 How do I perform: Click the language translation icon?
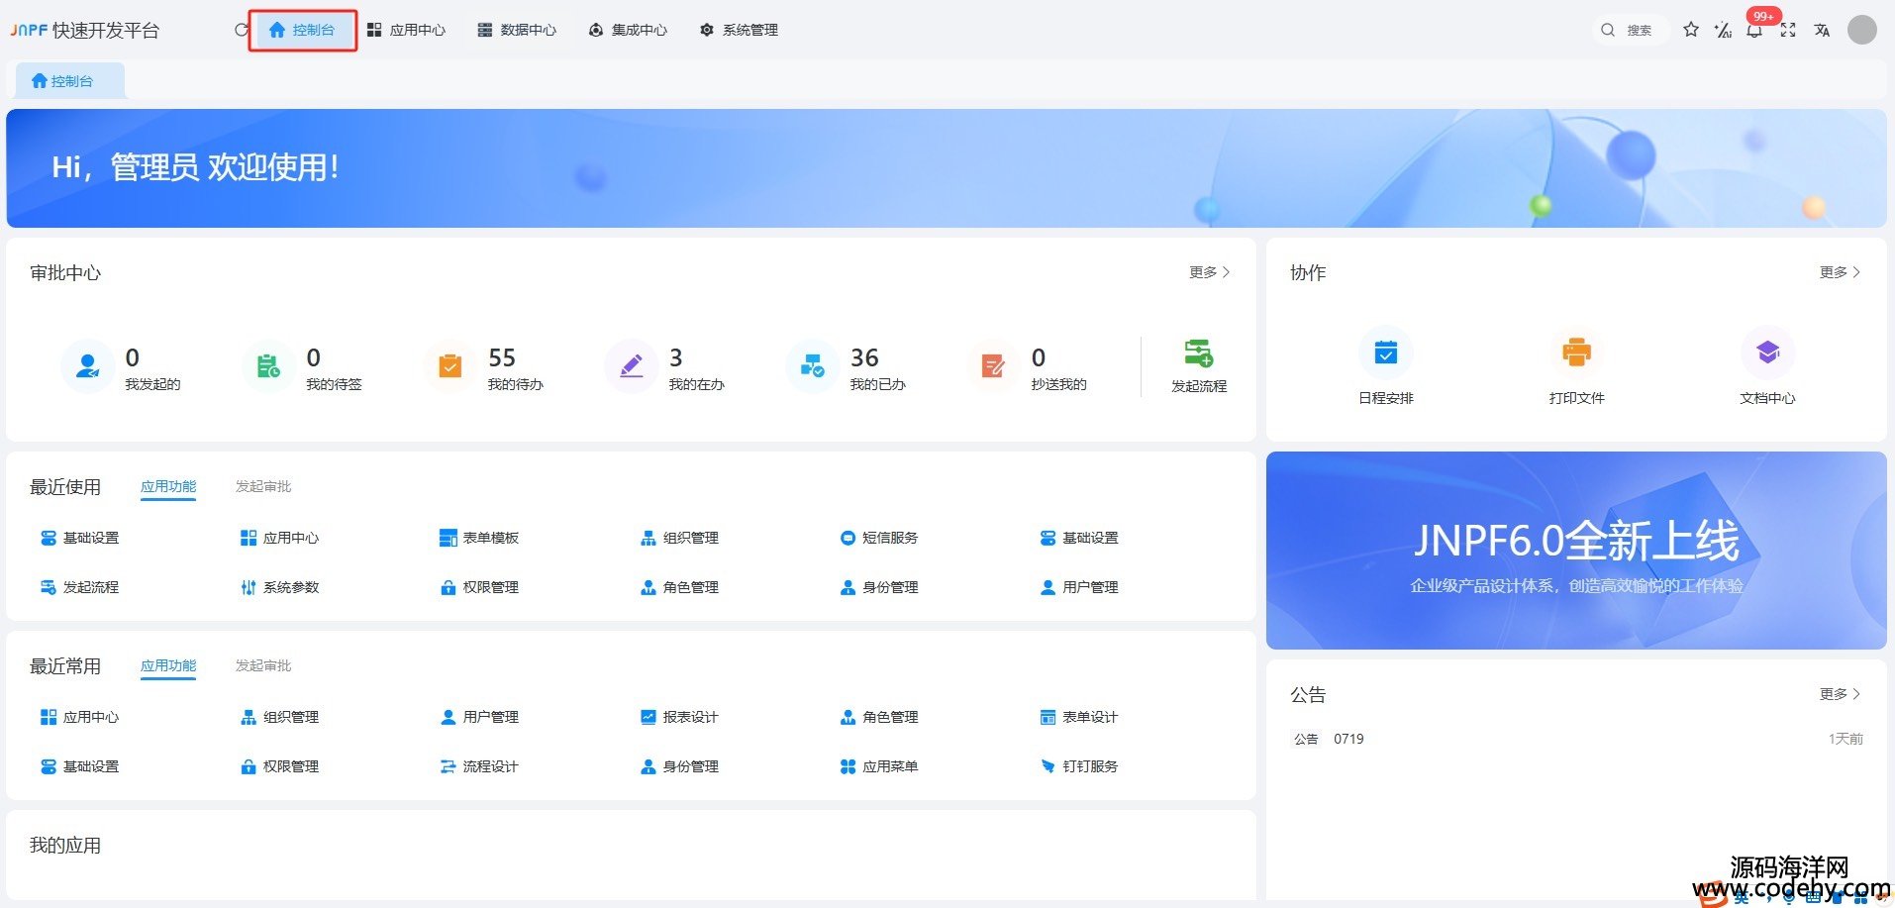pyautogui.click(x=1822, y=30)
